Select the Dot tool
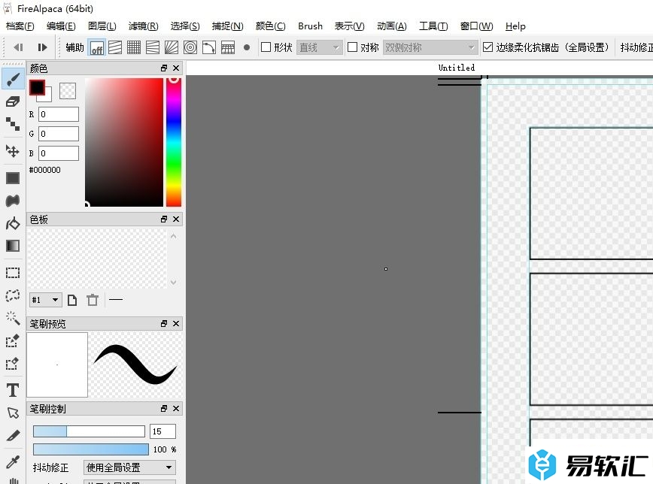The height and width of the screenshot is (484, 653). click(x=13, y=124)
